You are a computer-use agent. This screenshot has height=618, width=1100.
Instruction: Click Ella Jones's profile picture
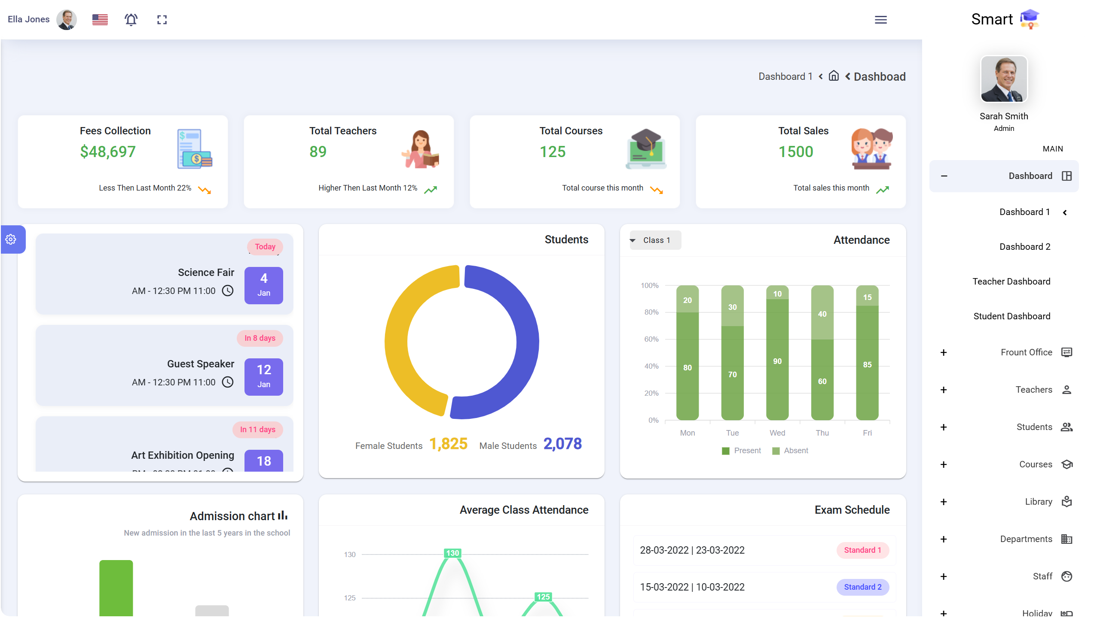tap(67, 19)
